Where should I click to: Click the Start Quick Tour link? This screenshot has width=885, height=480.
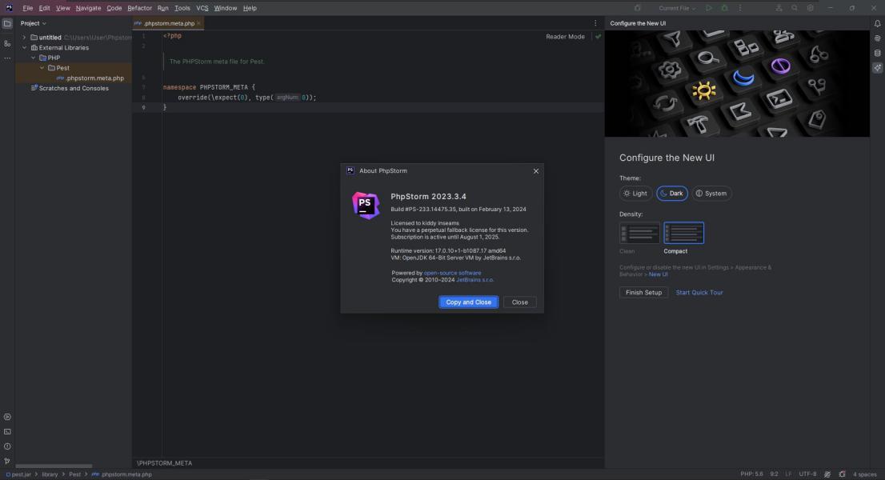[x=699, y=293]
